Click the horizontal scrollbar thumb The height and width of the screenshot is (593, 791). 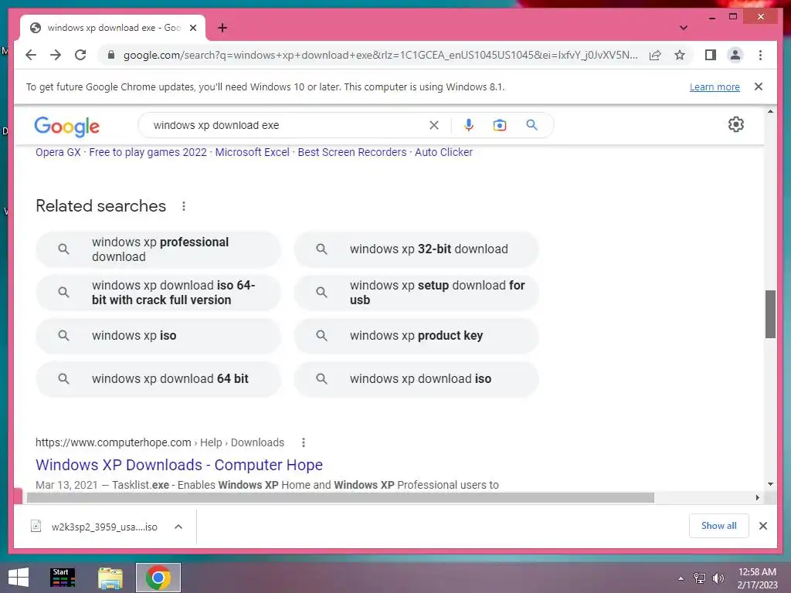point(341,498)
